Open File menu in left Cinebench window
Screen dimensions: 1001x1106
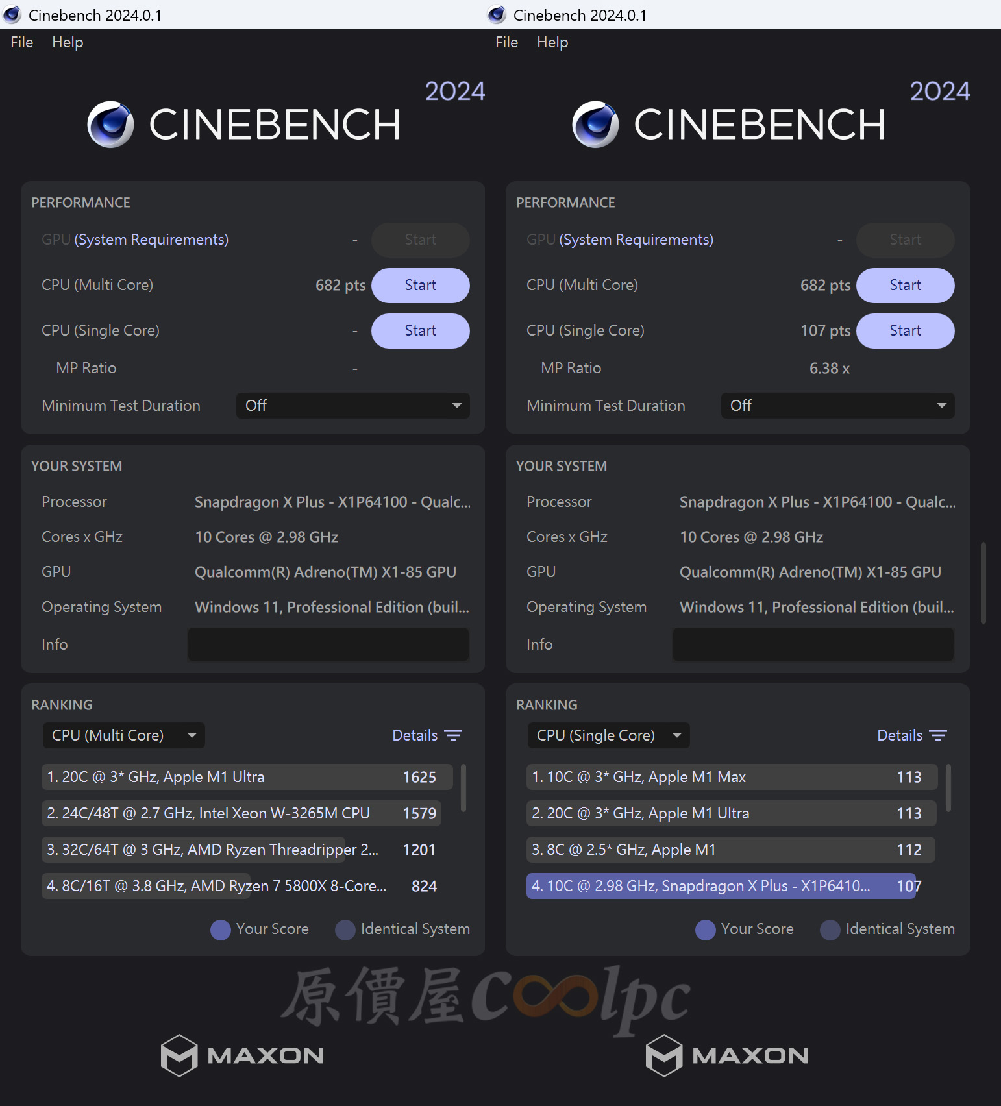[x=21, y=42]
